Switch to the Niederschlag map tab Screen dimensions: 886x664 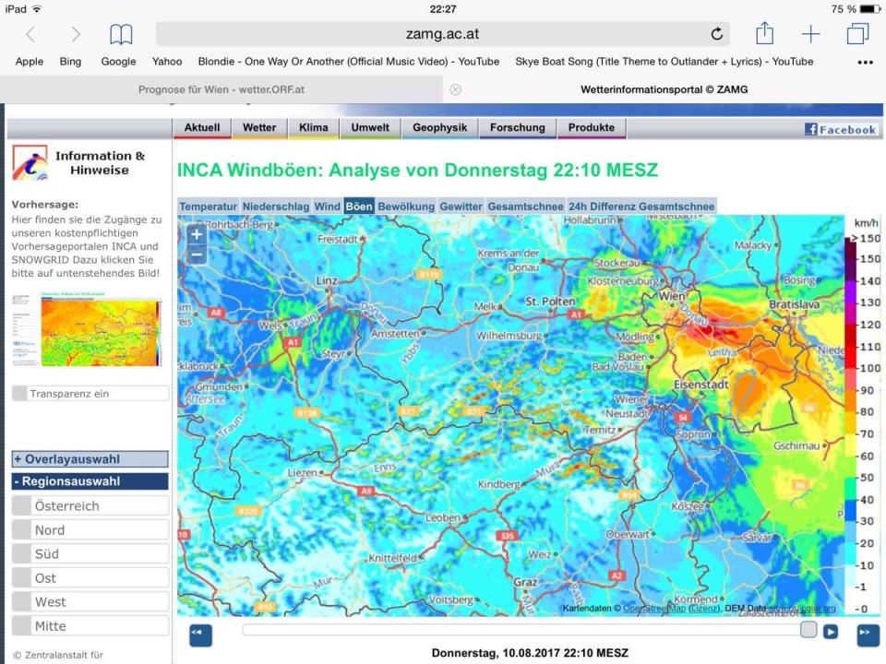pos(275,207)
